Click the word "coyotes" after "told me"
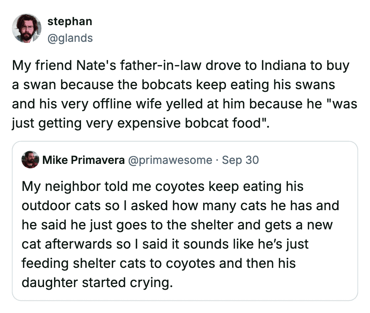The width and height of the screenshot is (370, 313). tap(181, 186)
